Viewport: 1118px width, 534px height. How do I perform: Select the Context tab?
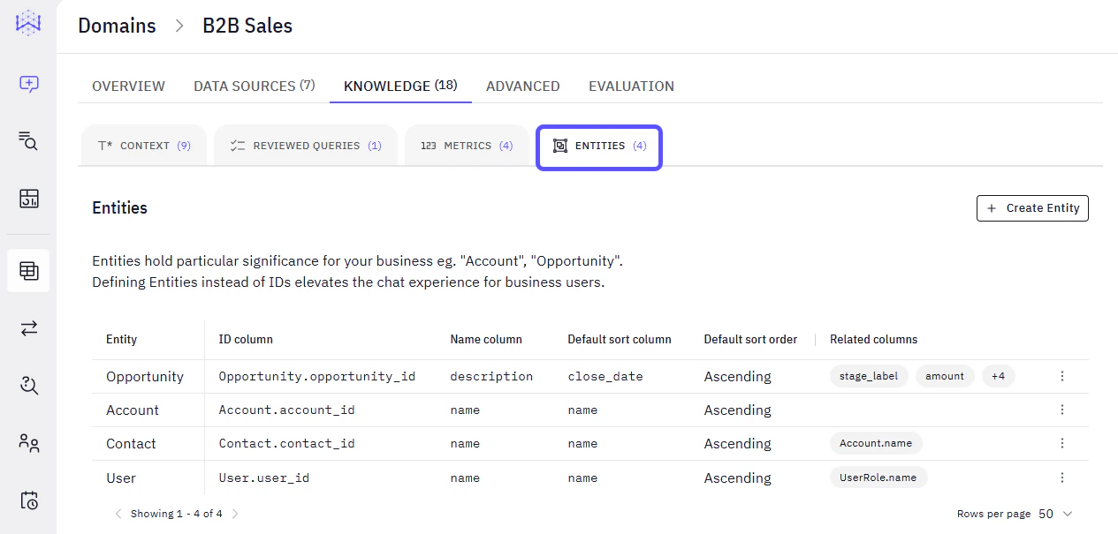143,145
